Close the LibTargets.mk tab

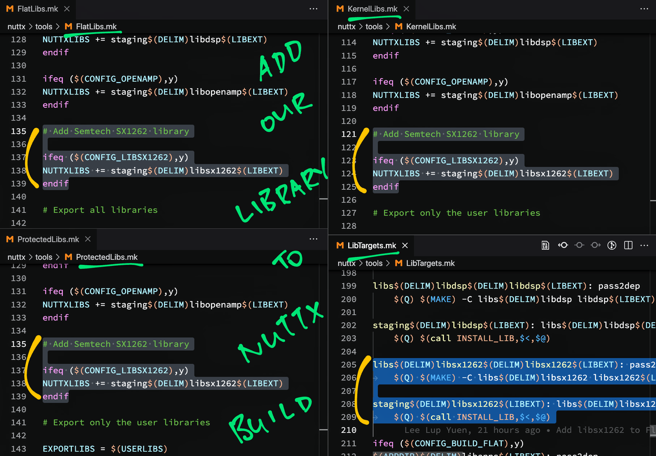405,246
